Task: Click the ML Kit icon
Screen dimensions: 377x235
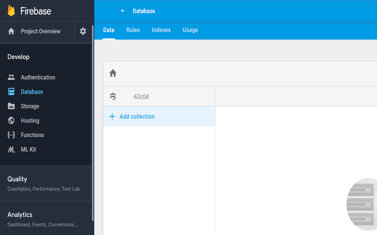Action: click(11, 149)
